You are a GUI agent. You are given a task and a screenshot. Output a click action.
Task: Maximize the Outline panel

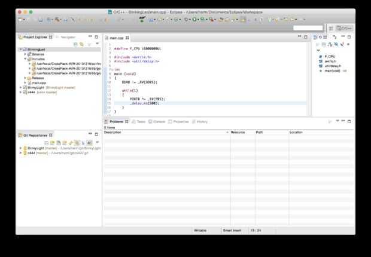(349, 37)
